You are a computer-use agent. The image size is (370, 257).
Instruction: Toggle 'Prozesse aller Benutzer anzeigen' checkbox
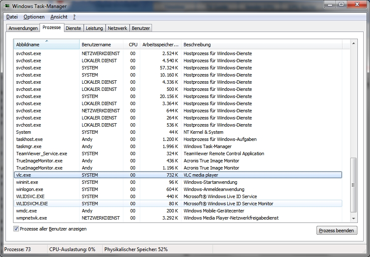pyautogui.click(x=16, y=229)
